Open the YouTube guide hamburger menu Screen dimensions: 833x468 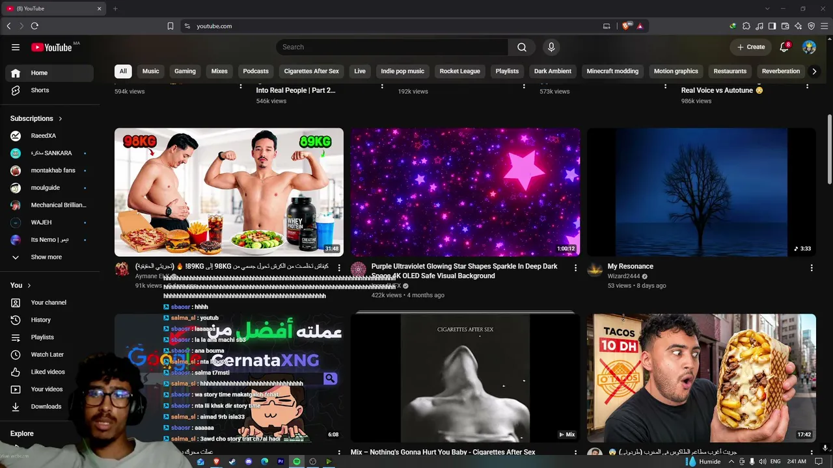pyautogui.click(x=16, y=47)
